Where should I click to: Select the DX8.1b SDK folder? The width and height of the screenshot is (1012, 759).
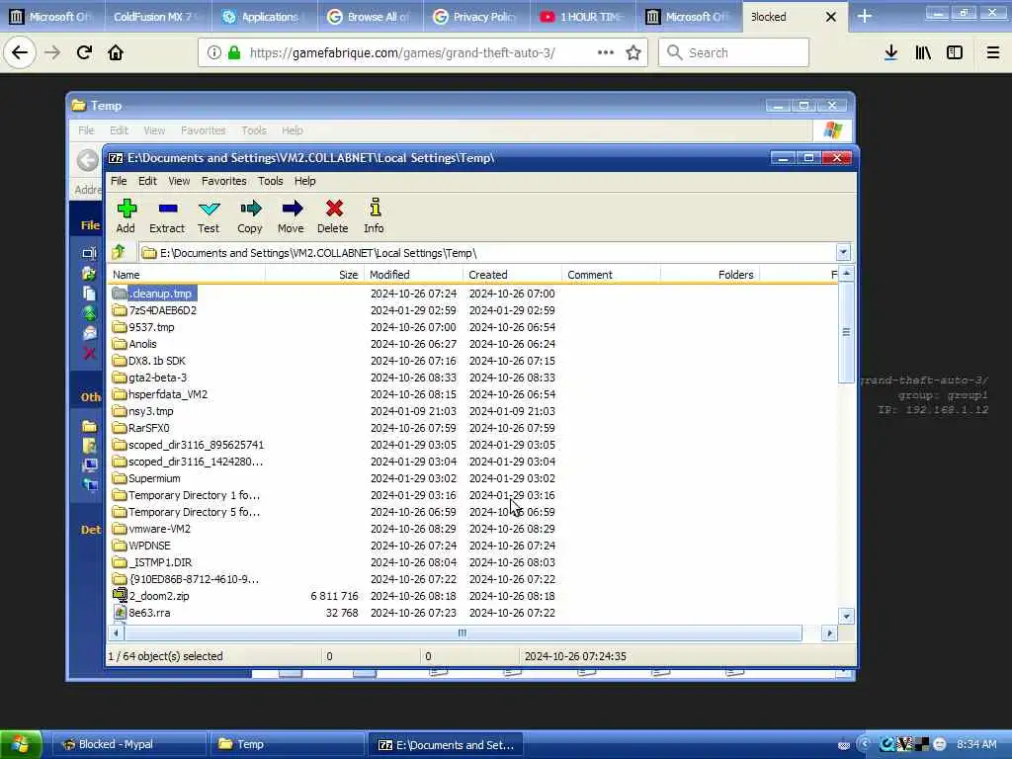[x=149, y=360]
